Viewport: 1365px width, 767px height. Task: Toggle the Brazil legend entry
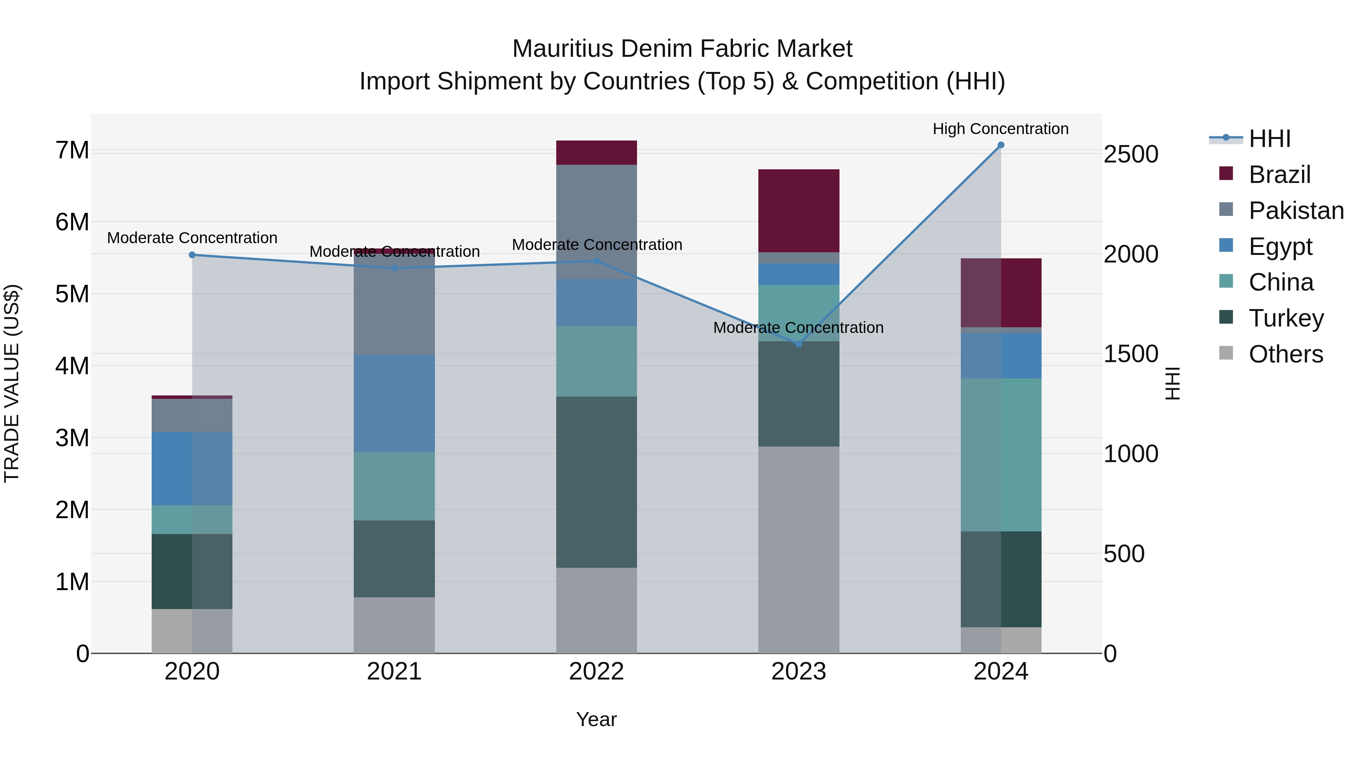[1265, 175]
